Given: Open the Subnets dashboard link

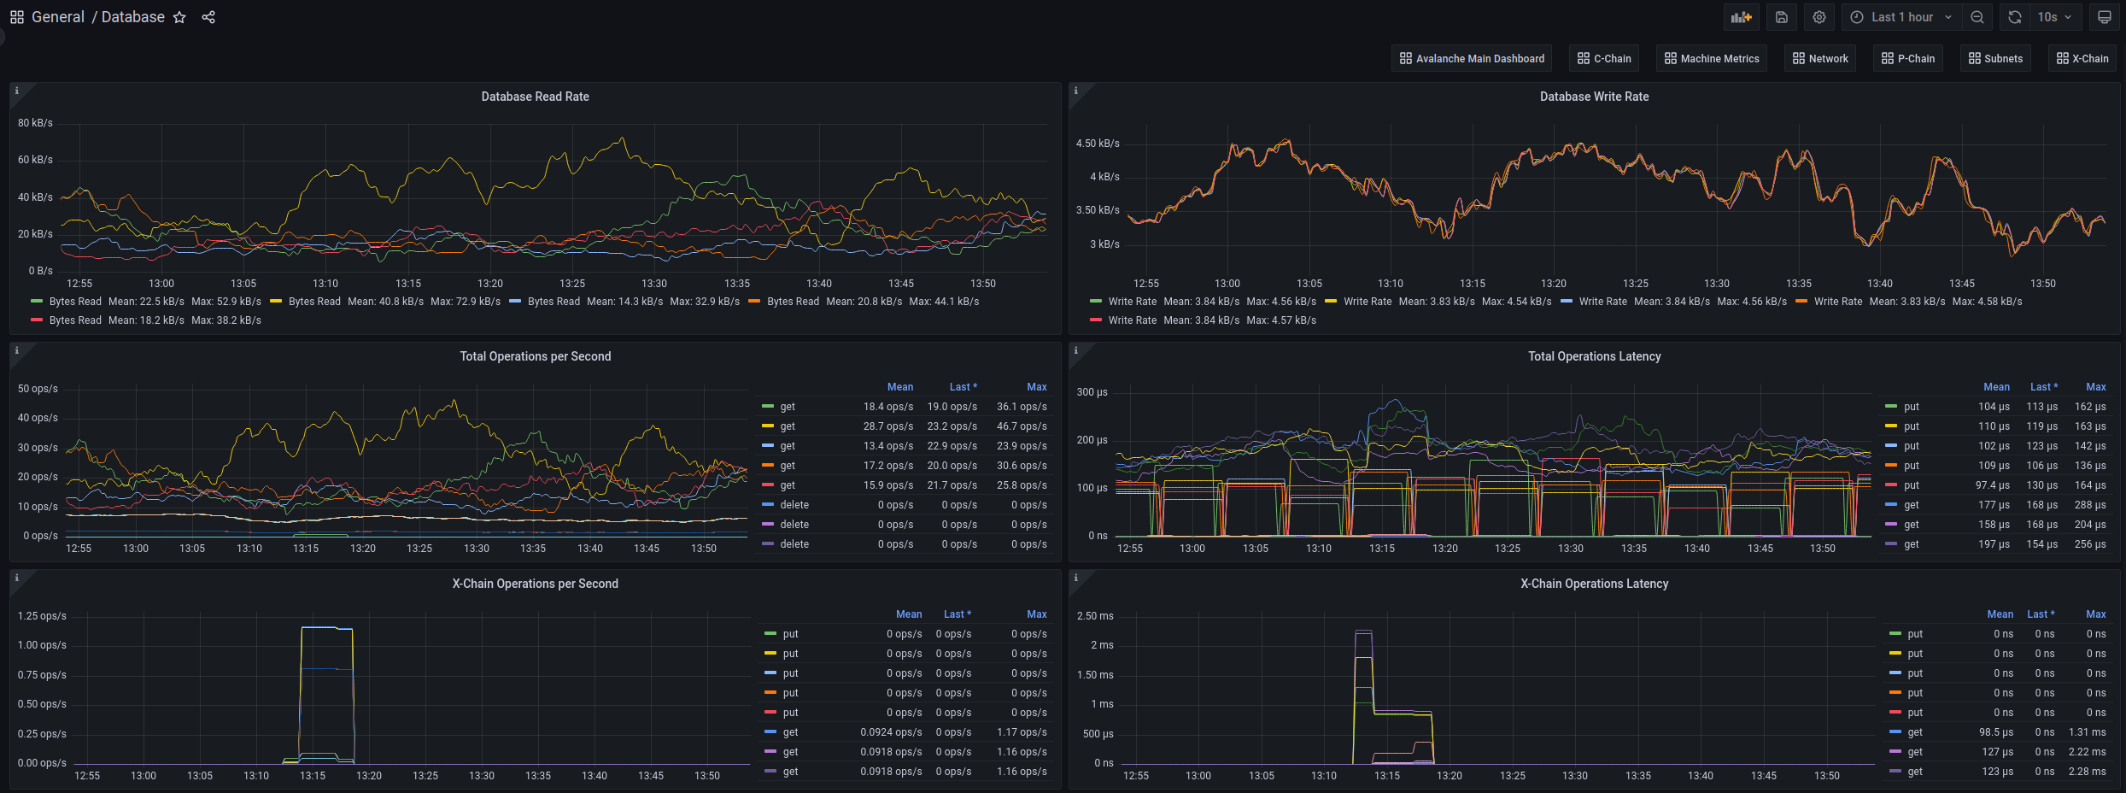Looking at the screenshot, I should [x=1995, y=58].
